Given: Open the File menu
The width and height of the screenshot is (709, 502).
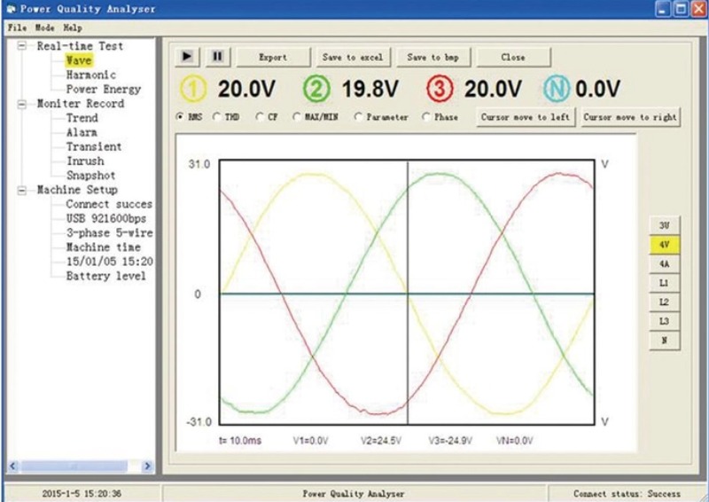Looking at the screenshot, I should point(18,27).
